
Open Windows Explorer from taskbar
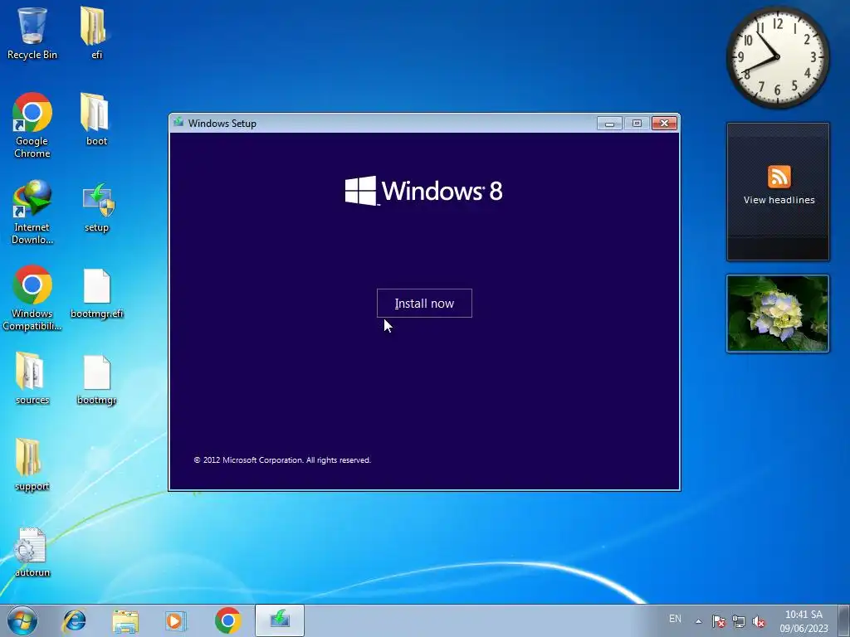[125, 620]
